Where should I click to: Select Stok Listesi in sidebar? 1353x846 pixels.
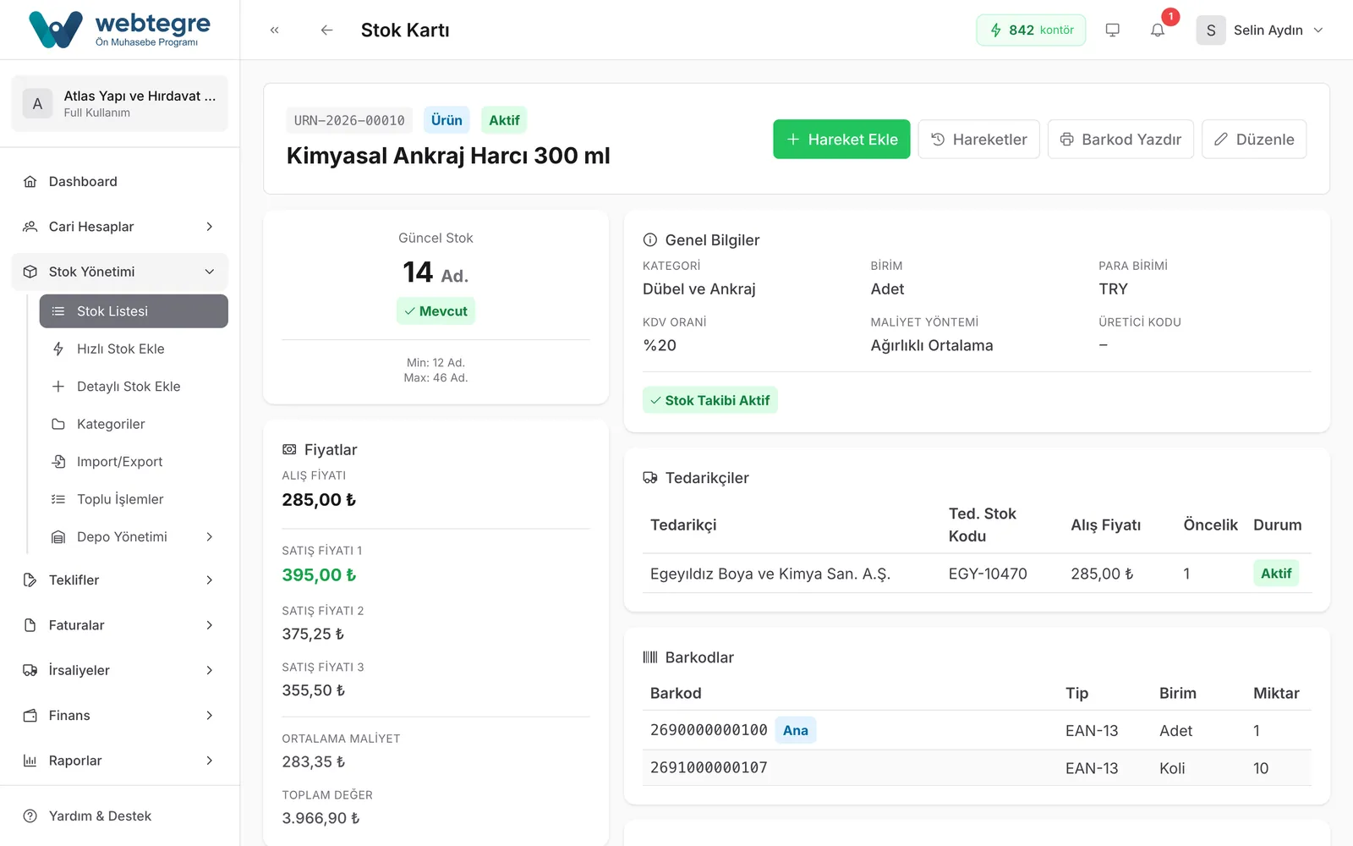point(134,311)
